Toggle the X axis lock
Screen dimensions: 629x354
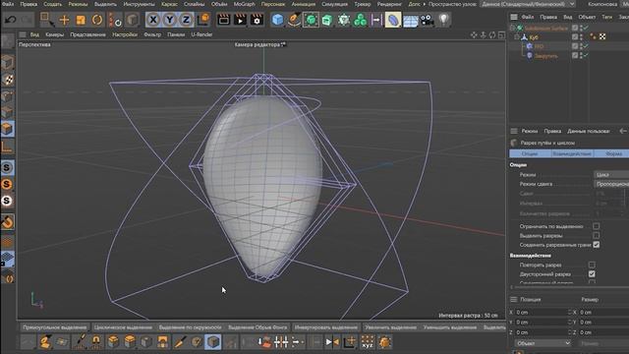pos(153,20)
